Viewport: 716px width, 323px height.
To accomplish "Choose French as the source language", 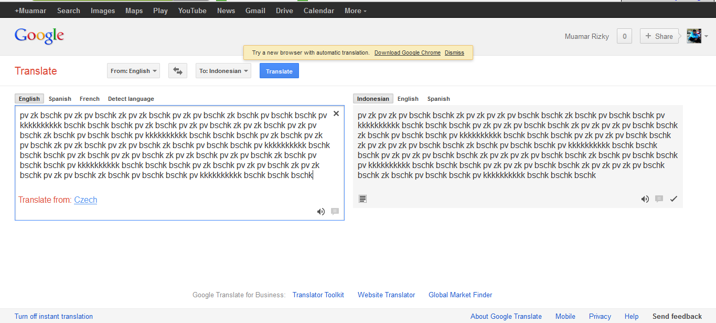I will tap(89, 98).
